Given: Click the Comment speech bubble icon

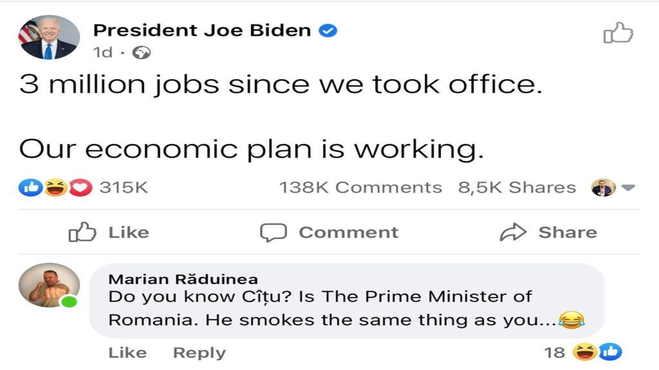Looking at the screenshot, I should pyautogui.click(x=273, y=232).
